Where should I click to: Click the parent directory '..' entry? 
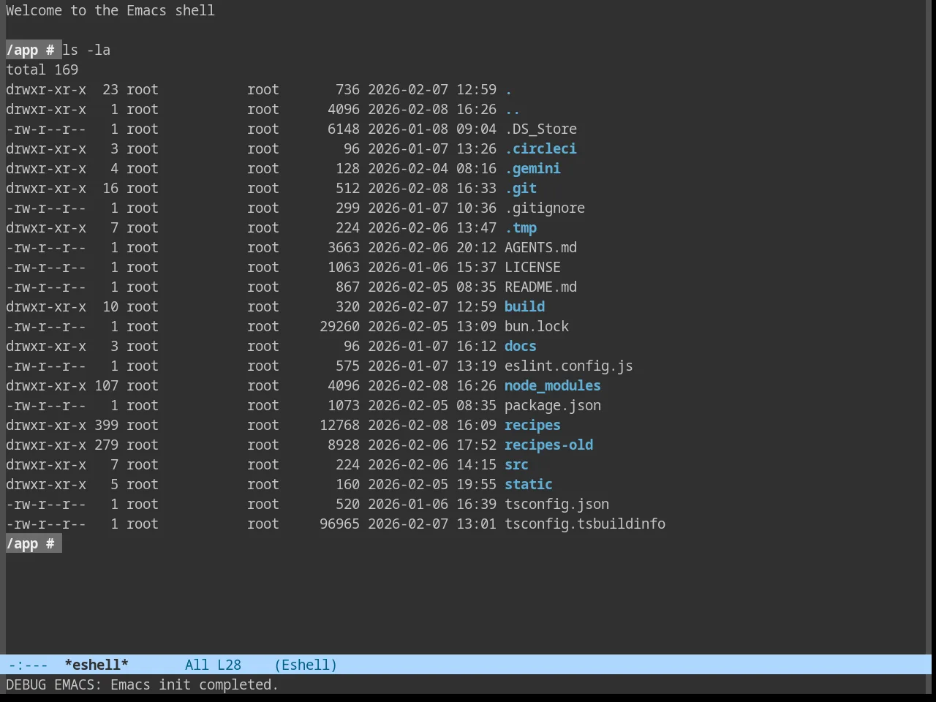[x=513, y=109]
